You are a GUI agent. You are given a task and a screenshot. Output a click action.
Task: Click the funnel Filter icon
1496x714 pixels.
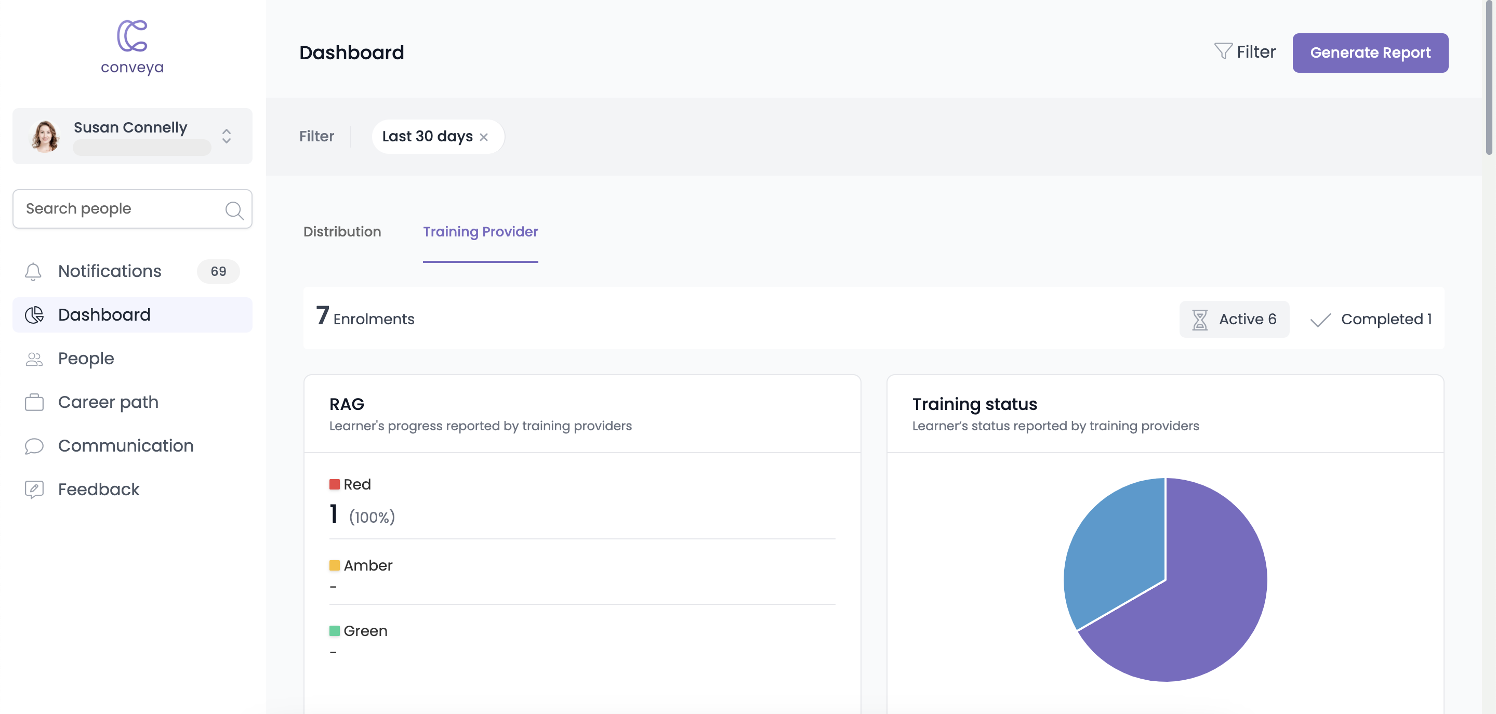coord(1223,51)
